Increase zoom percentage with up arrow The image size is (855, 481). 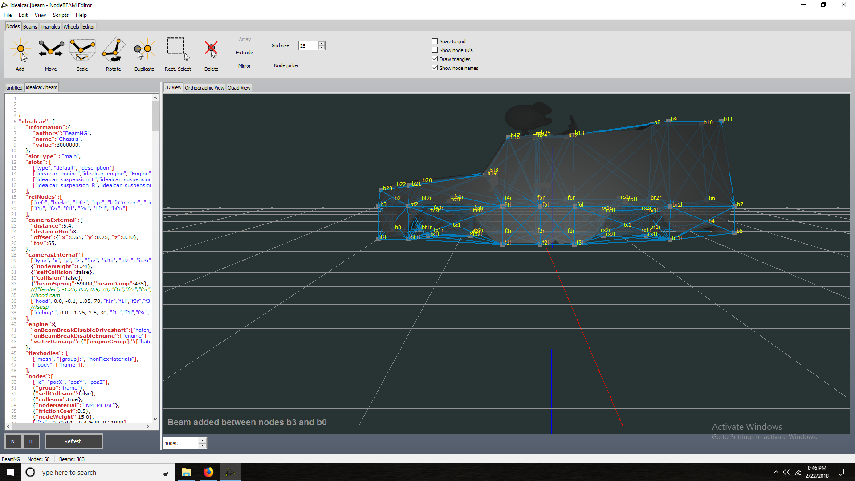coord(203,440)
